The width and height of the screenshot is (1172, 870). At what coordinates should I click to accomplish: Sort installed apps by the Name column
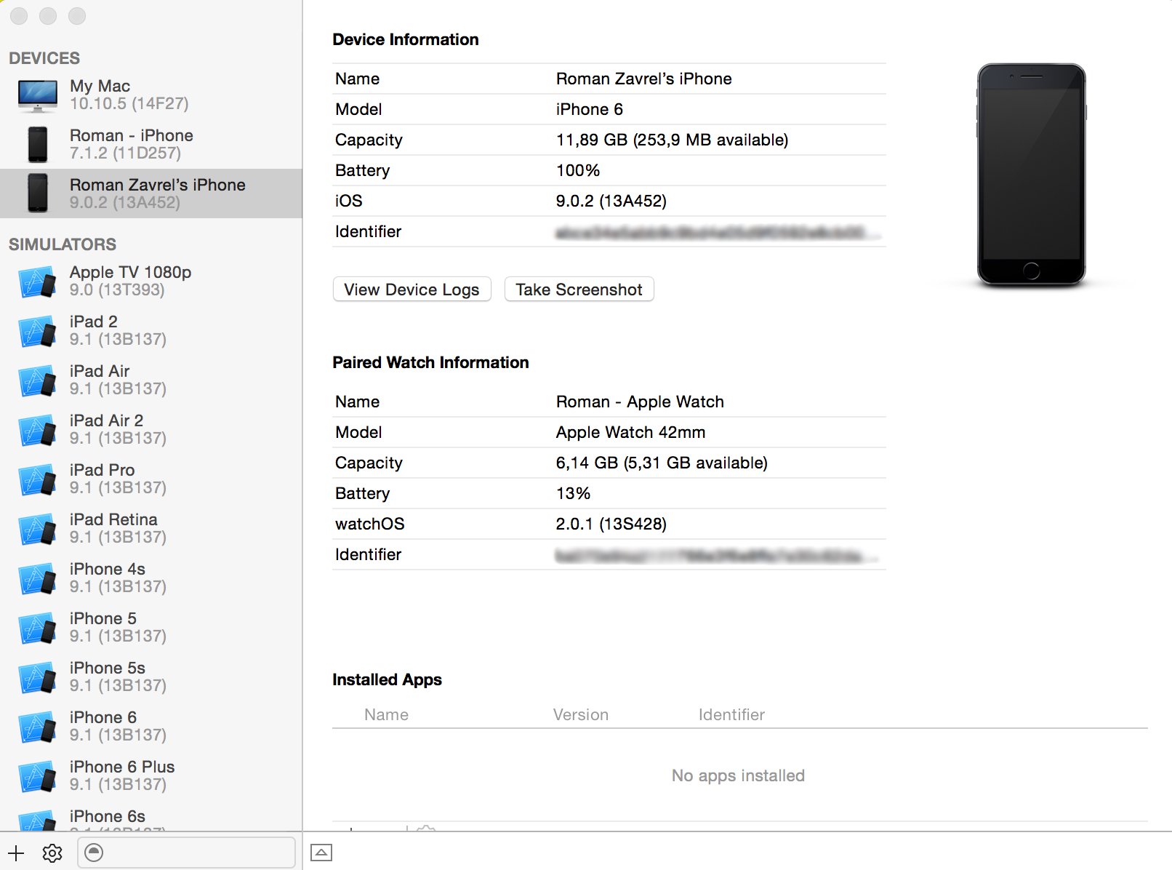pyautogui.click(x=386, y=715)
